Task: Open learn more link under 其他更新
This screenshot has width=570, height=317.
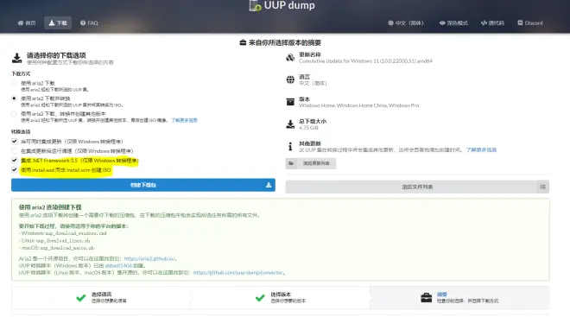Action: pos(481,149)
